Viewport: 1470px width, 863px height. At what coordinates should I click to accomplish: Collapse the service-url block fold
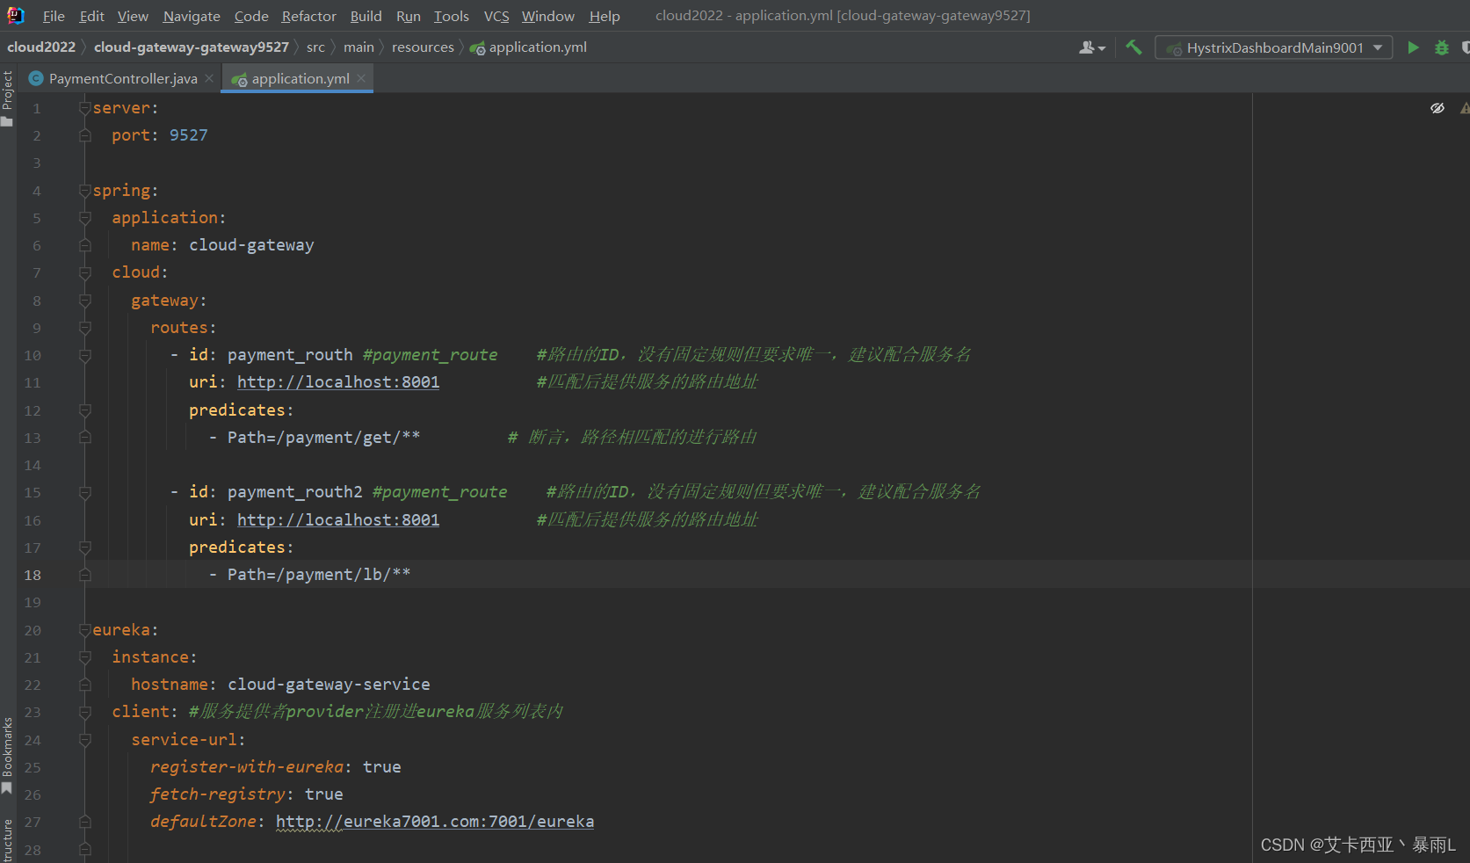(85, 740)
